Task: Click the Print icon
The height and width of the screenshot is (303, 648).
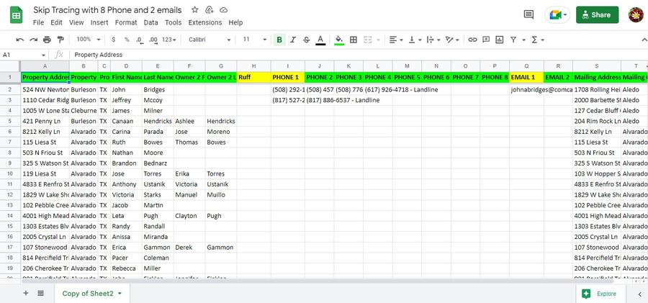Action: point(47,40)
